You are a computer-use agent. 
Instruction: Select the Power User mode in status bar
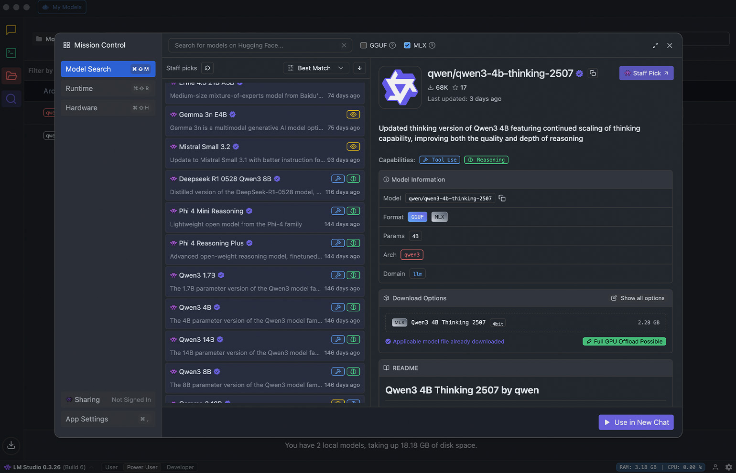pyautogui.click(x=142, y=467)
